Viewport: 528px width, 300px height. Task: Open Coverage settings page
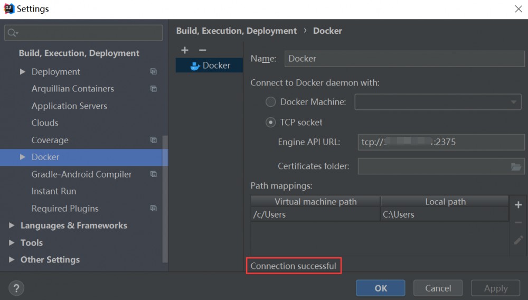coord(50,140)
